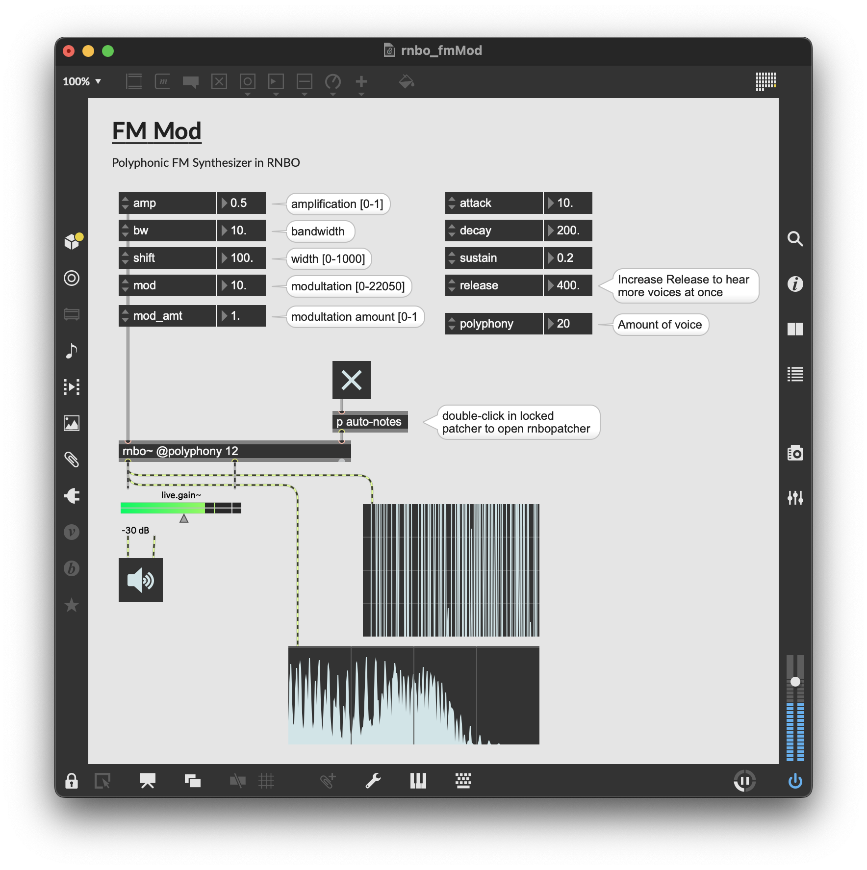Screen dimensions: 867x870
Task: Show the piano keyboard icon
Action: [418, 781]
